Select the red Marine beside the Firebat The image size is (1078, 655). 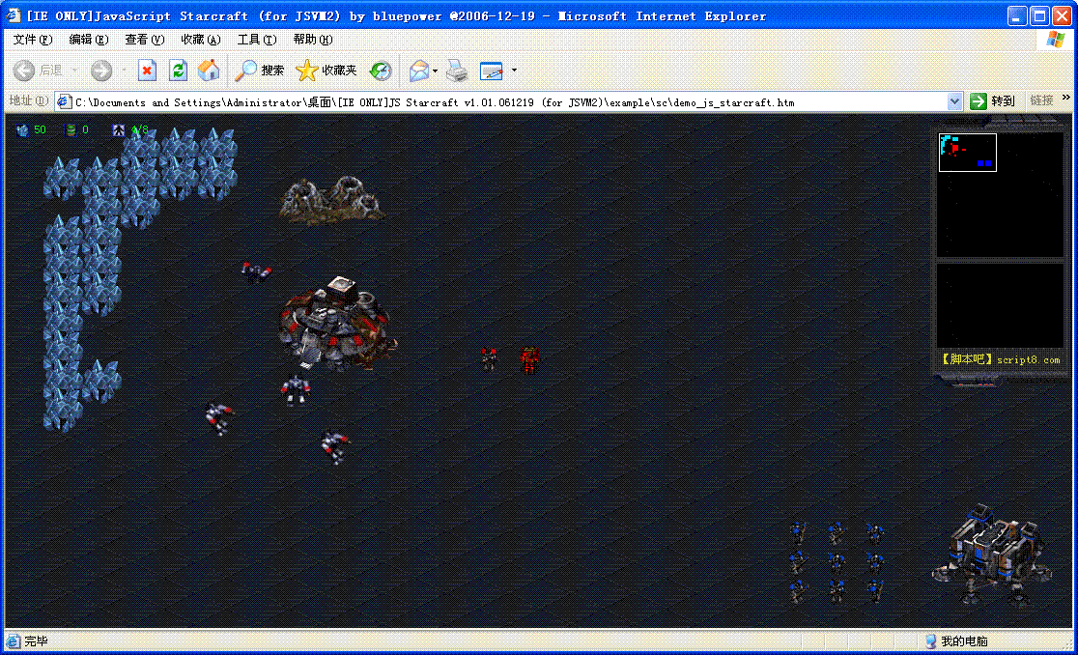pyautogui.click(x=489, y=358)
